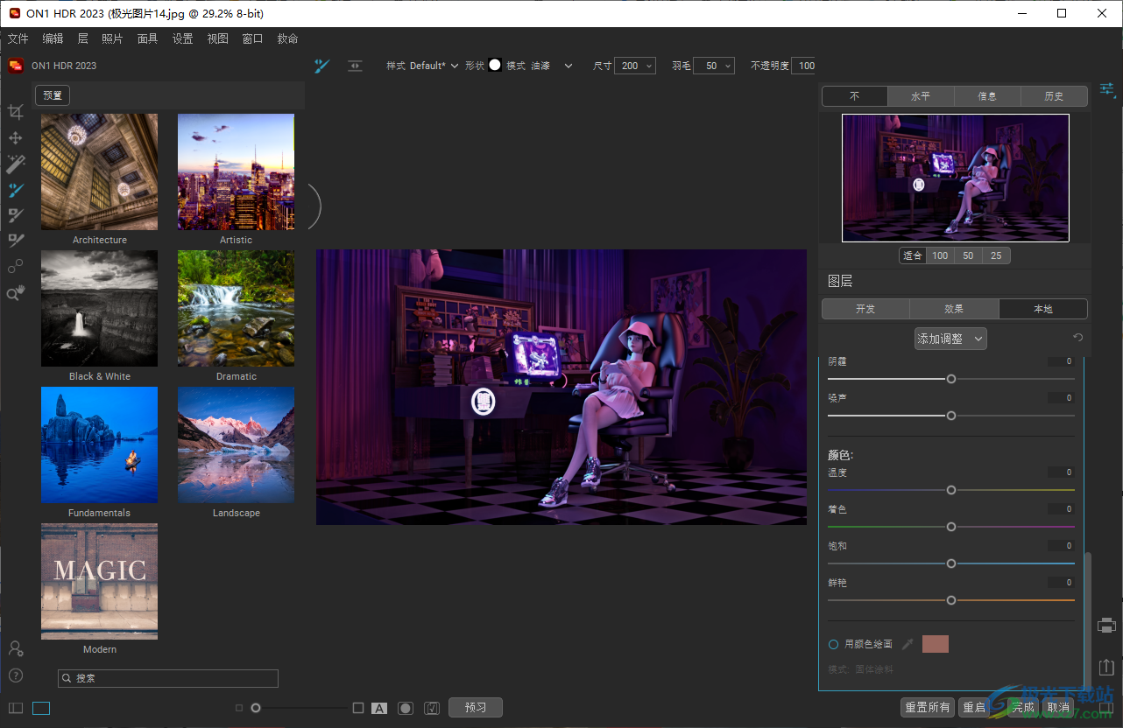Image resolution: width=1123 pixels, height=728 pixels.
Task: Click the 重置所有 reset all button
Action: pyautogui.click(x=927, y=706)
